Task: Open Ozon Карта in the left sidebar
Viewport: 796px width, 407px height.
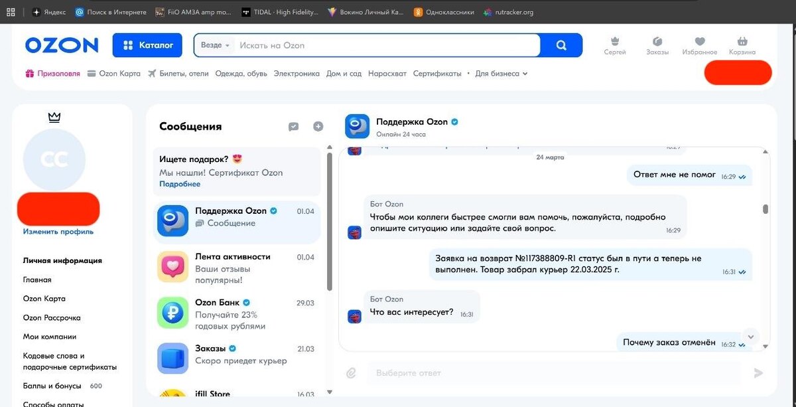Action: [44, 299]
